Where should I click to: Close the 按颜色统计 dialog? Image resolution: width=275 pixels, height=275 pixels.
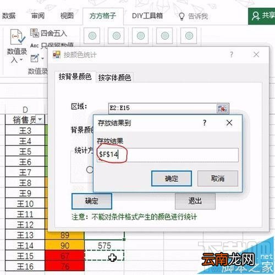(256, 54)
